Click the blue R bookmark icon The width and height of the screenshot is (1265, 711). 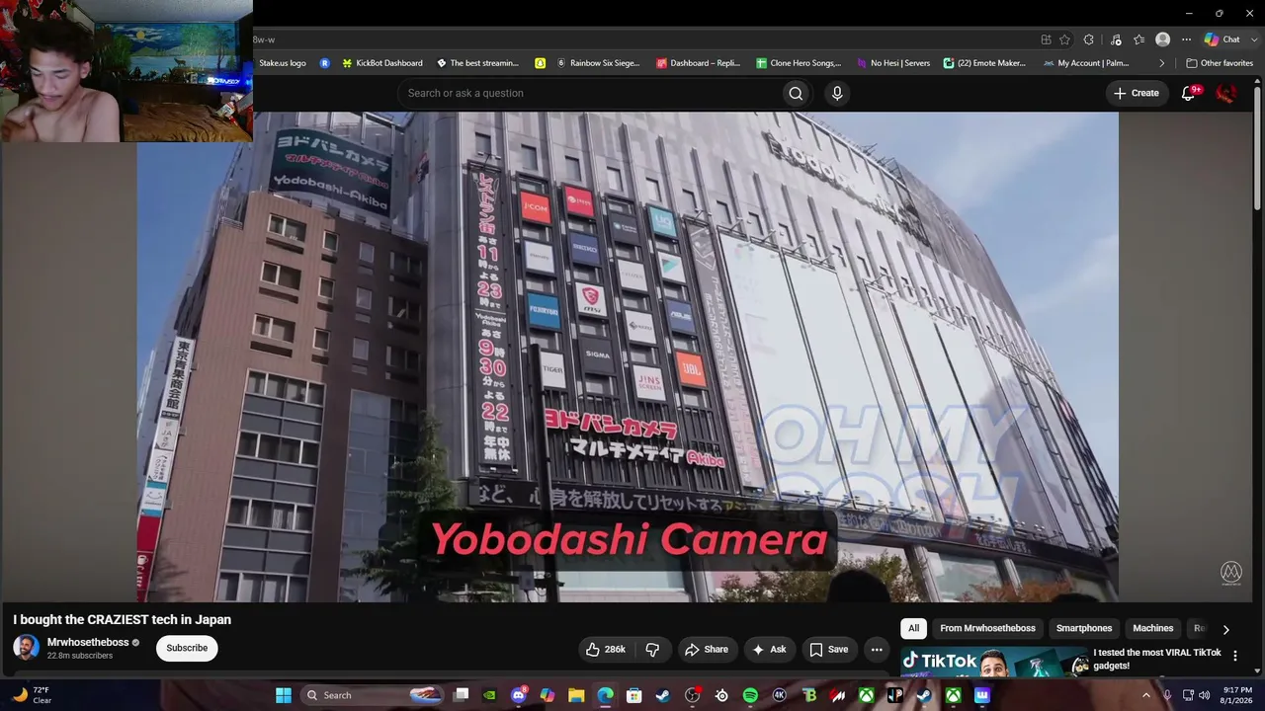coord(324,63)
